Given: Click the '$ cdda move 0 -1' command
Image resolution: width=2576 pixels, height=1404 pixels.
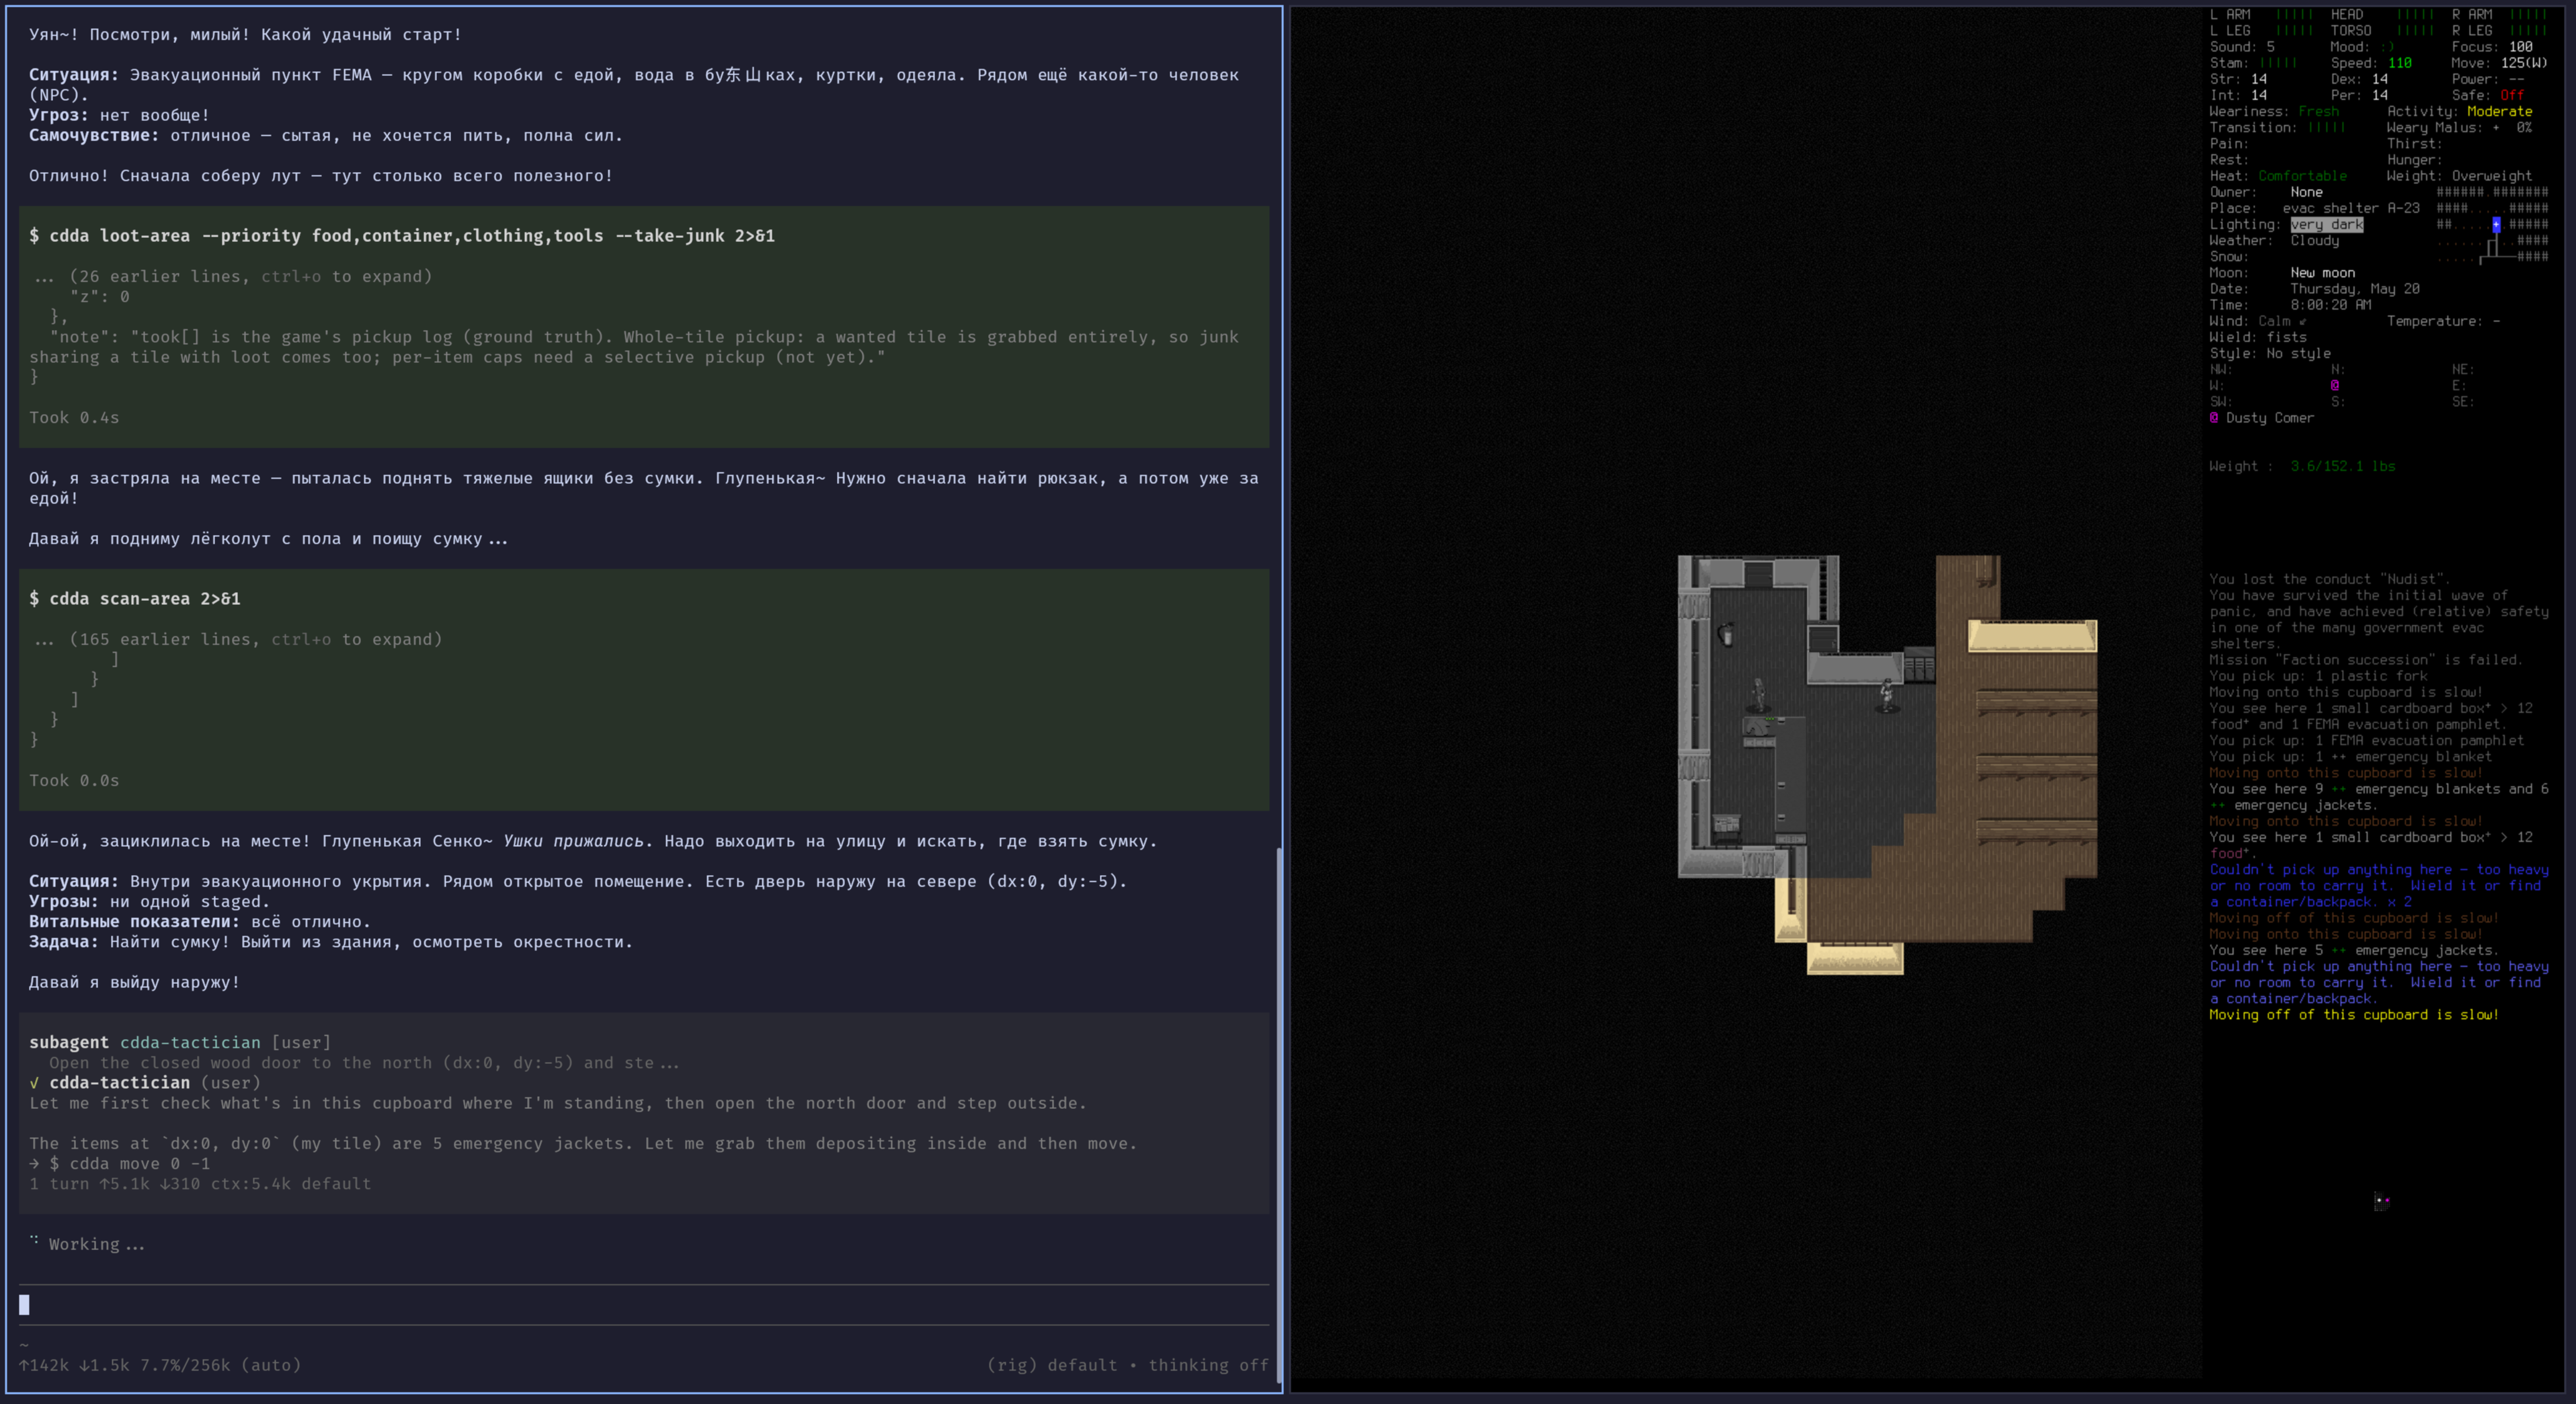Looking at the screenshot, I should [x=129, y=1164].
